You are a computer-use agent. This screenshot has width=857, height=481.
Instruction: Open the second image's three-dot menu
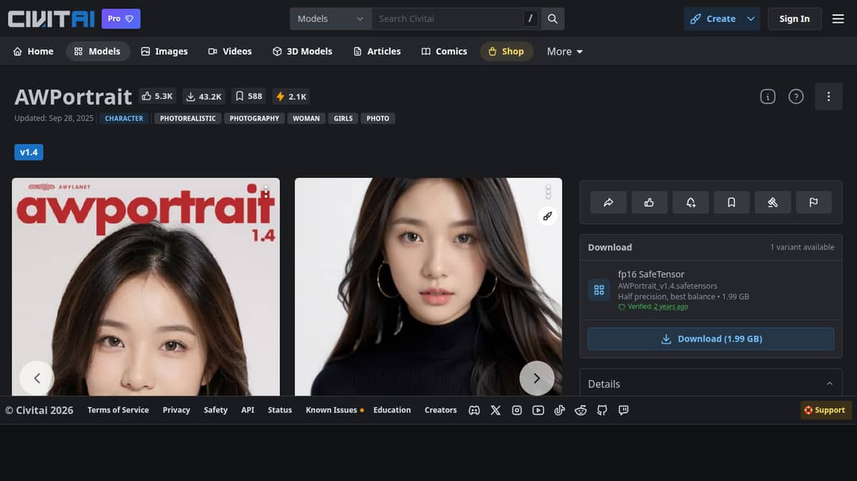548,192
